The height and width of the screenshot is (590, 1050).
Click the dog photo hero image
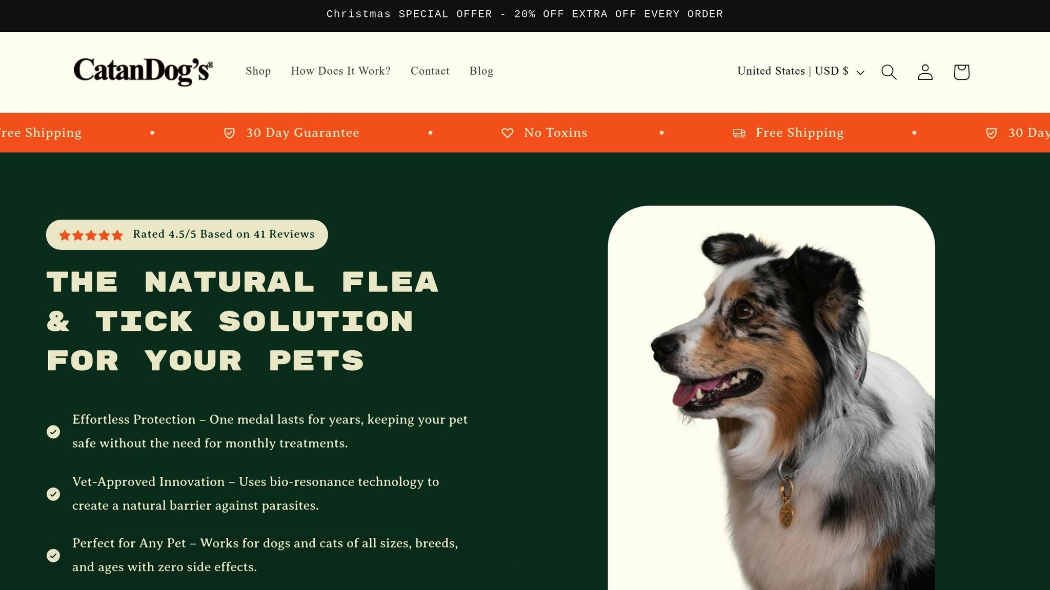pos(771,398)
